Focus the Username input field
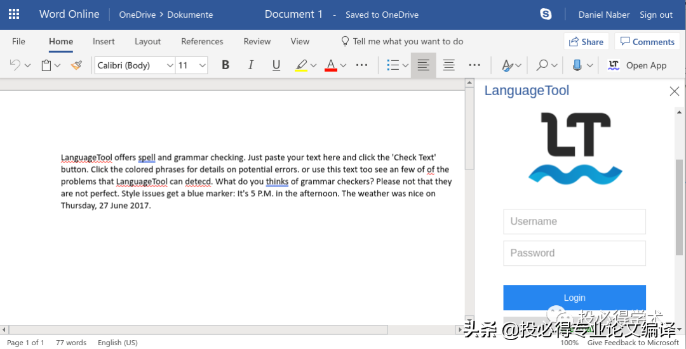686x349 pixels. (x=574, y=221)
